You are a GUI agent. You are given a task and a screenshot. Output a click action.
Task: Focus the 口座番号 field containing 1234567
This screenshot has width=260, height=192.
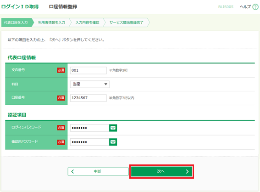tap(89, 98)
